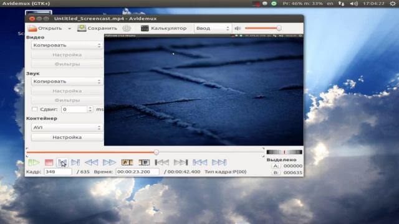Click the Открыть folder icon
The width and height of the screenshot is (399, 224).
32,28
